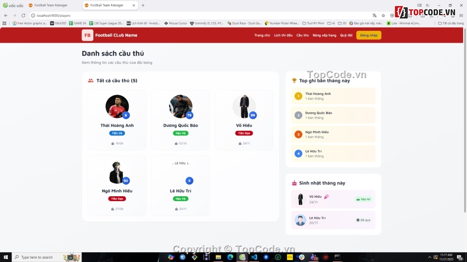Click Tiền Đạo tag under Ngô Minh Hiếu
The width and height of the screenshot is (467, 262).
click(117, 199)
